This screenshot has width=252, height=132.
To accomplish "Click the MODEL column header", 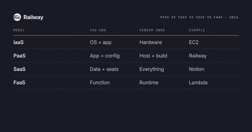I will [x=19, y=30].
